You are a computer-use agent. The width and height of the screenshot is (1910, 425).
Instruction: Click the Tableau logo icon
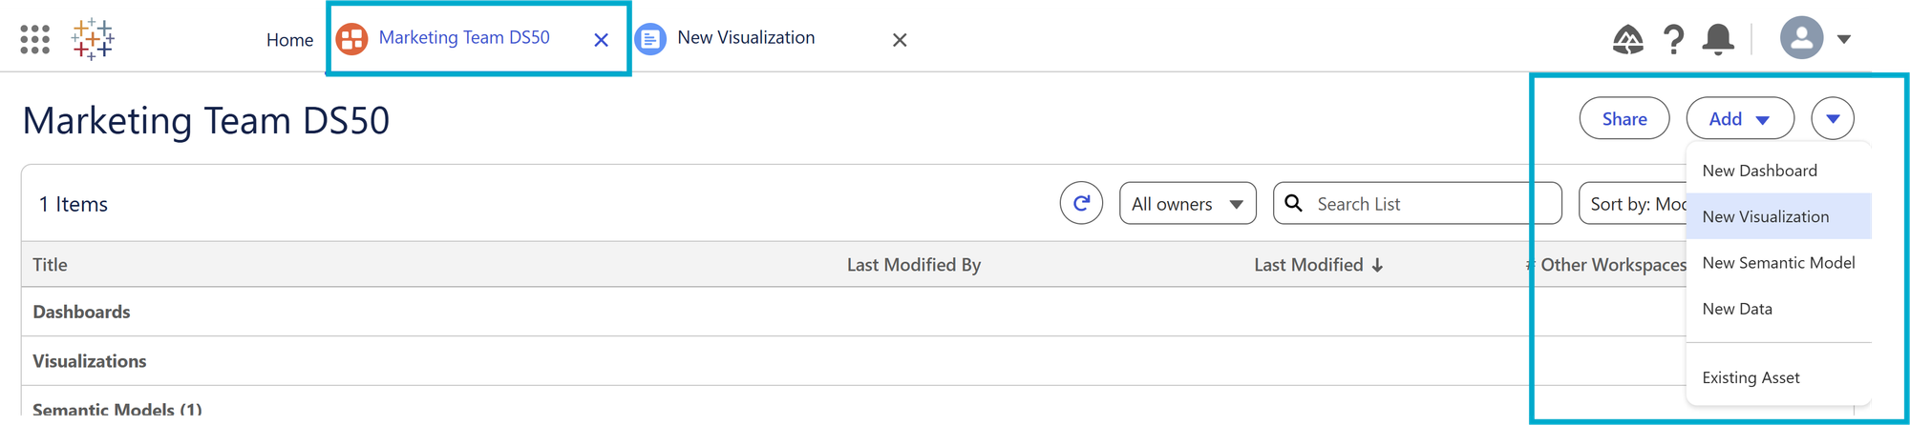[93, 39]
